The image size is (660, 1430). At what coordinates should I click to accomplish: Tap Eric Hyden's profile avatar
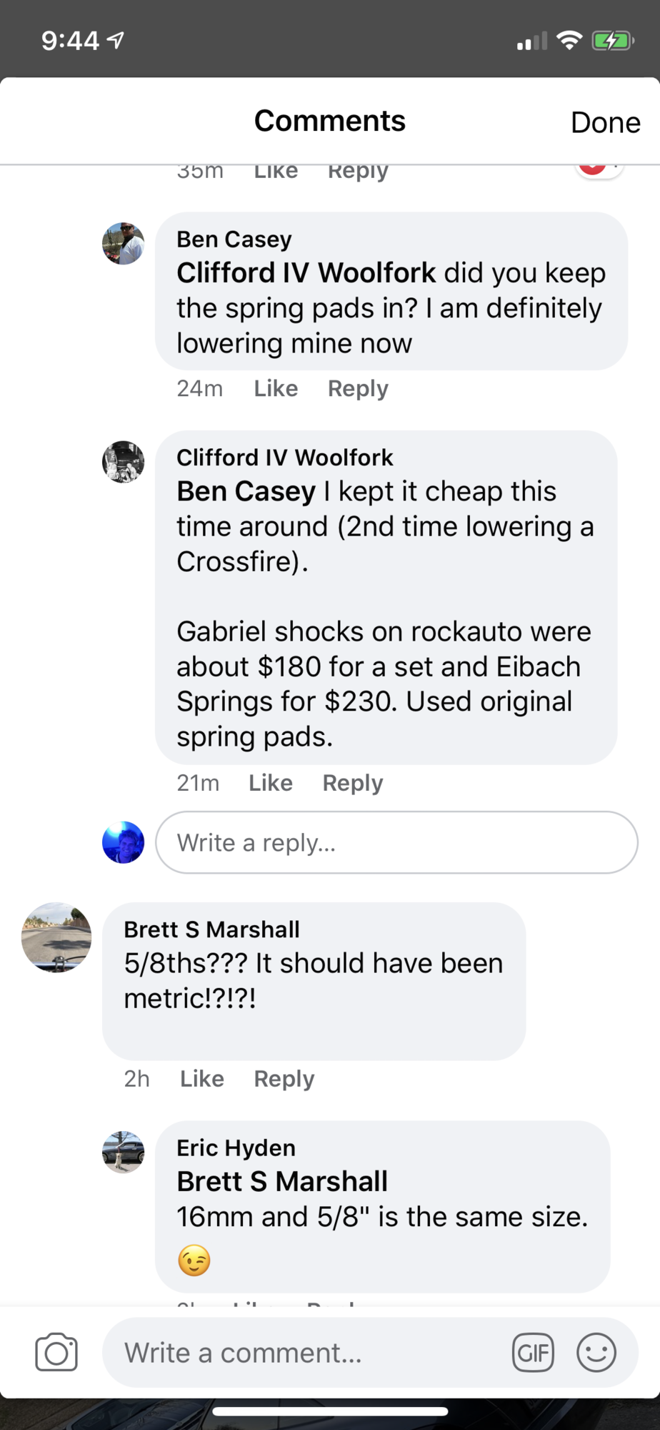(123, 1152)
